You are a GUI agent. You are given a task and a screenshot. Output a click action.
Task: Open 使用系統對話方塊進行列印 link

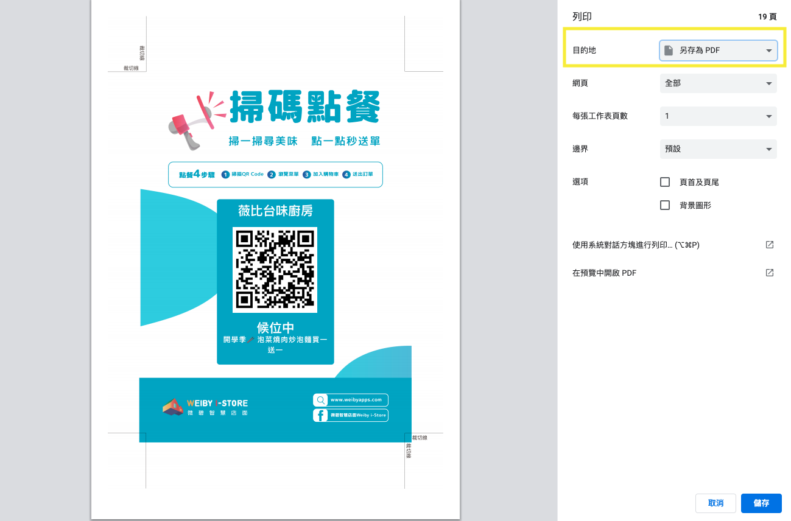[x=635, y=245]
